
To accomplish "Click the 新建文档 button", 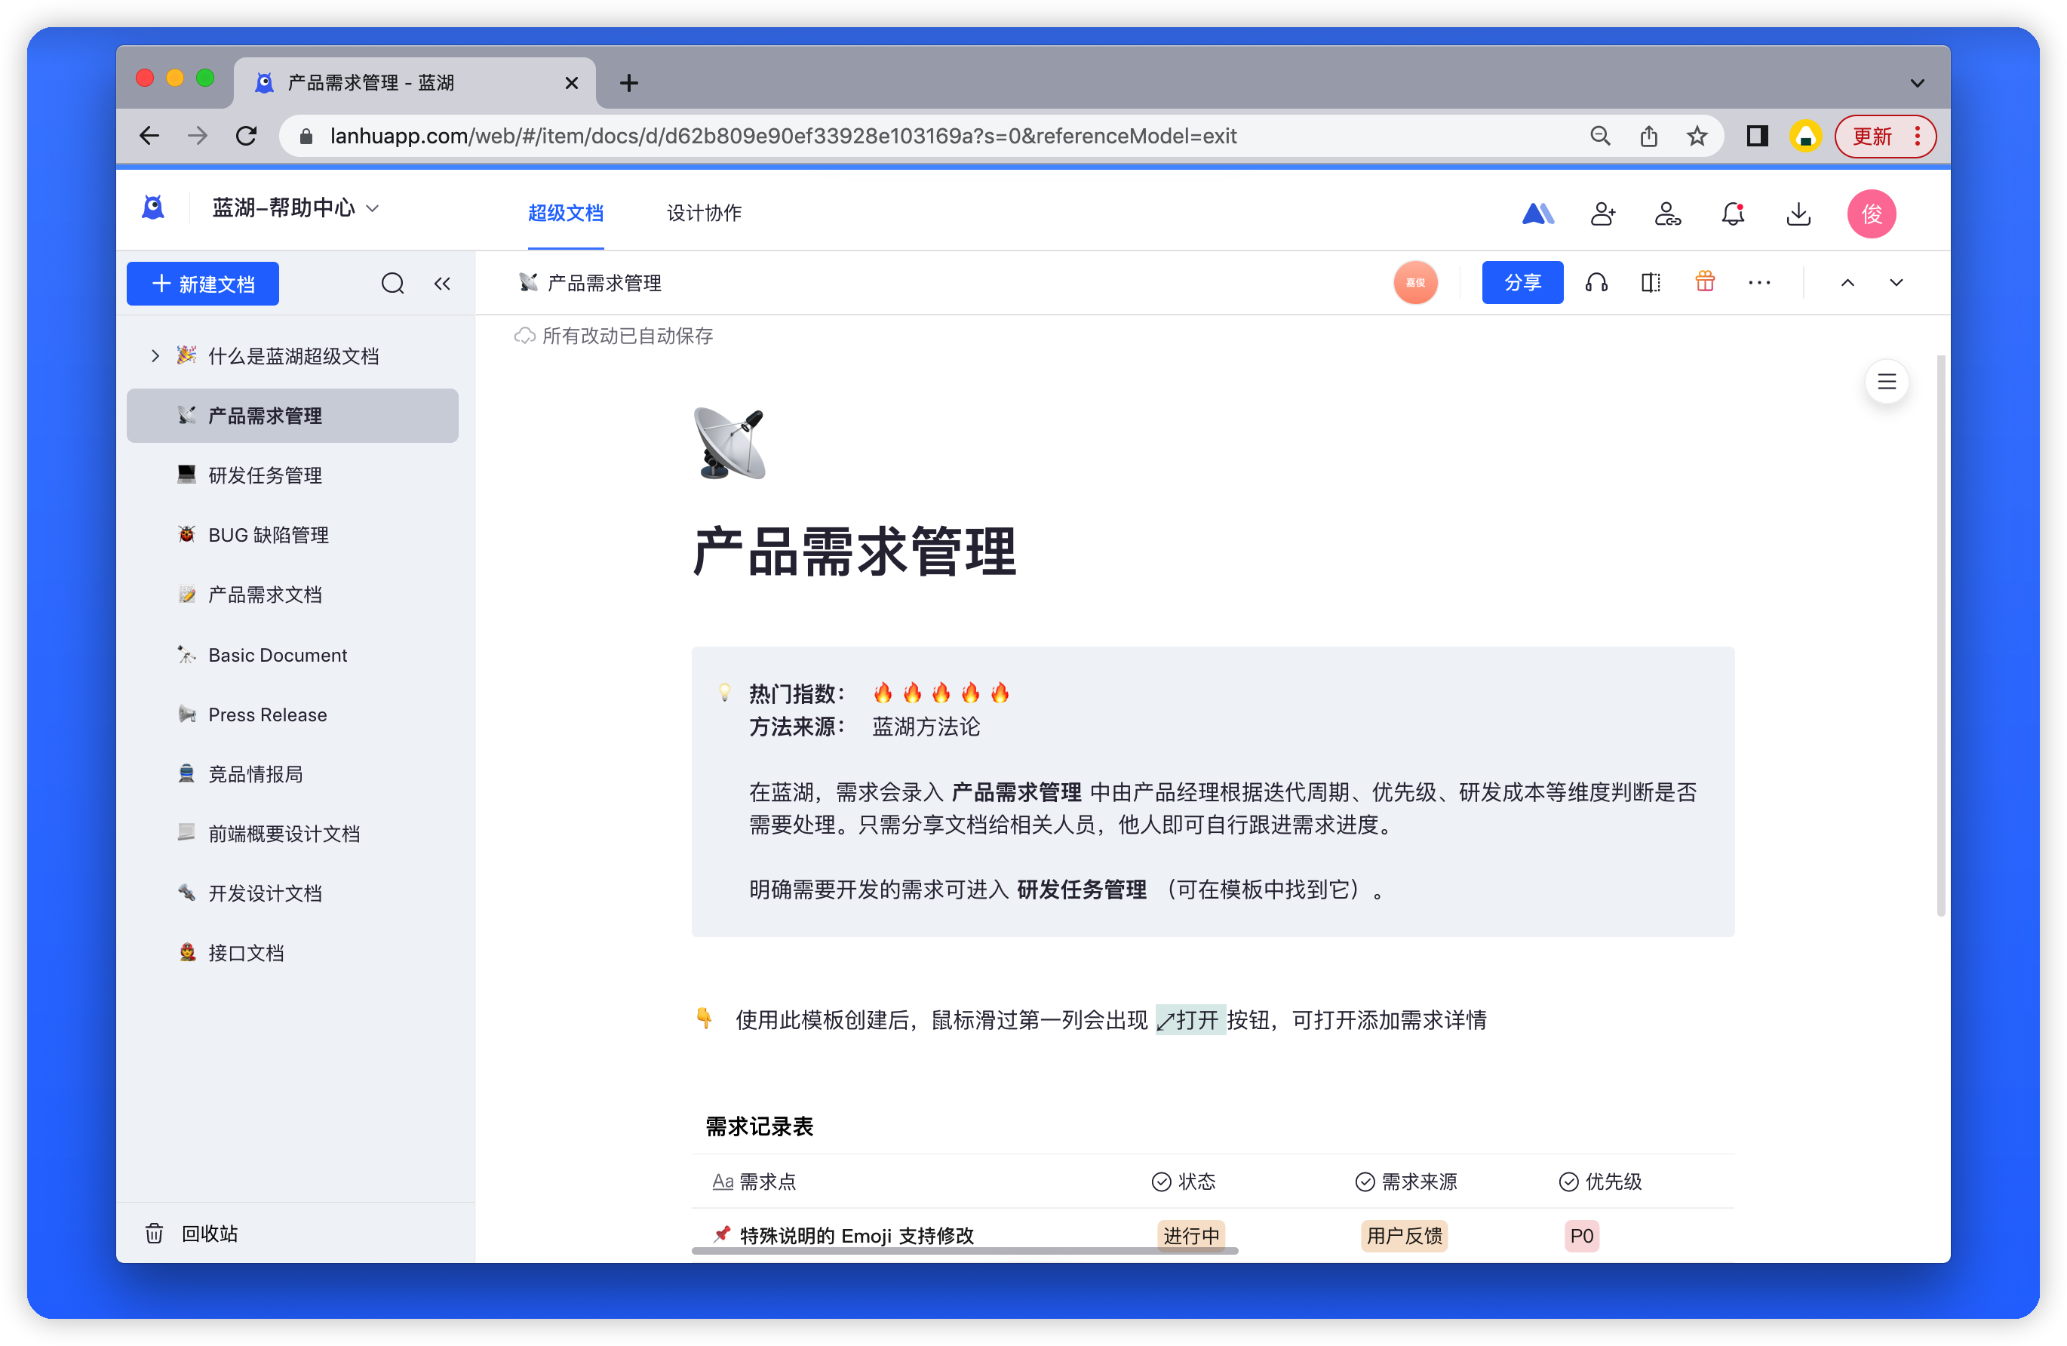I will (203, 283).
